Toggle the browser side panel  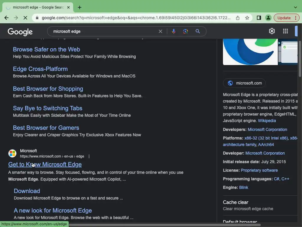tap(259, 18)
